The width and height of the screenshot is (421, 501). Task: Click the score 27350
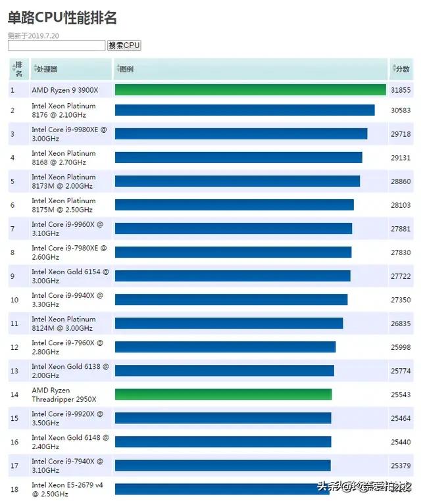[401, 299]
